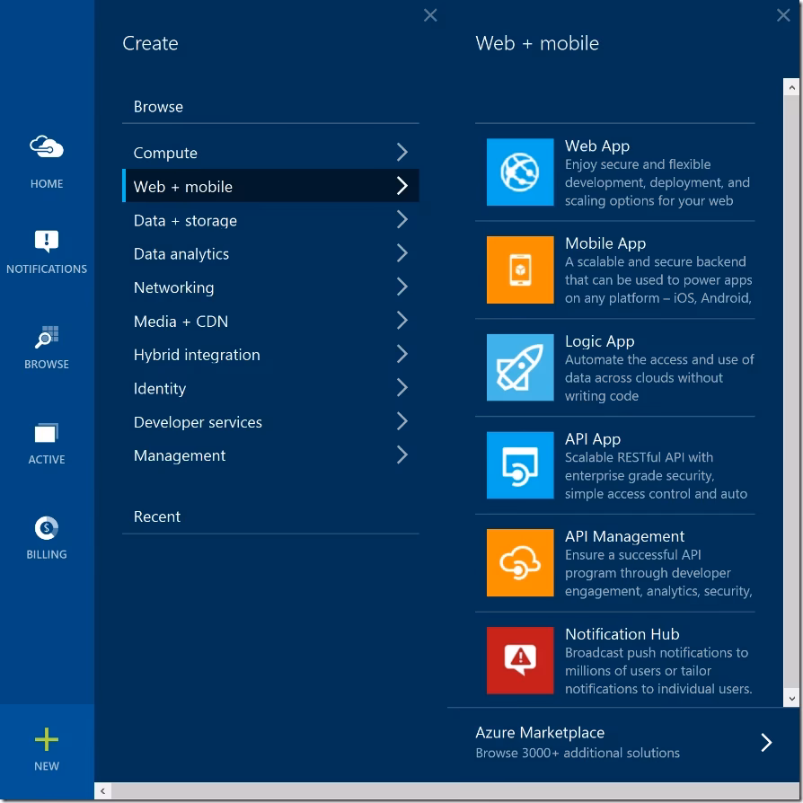Click the vertical scrollbar track
803x803 pixels.
point(791,393)
